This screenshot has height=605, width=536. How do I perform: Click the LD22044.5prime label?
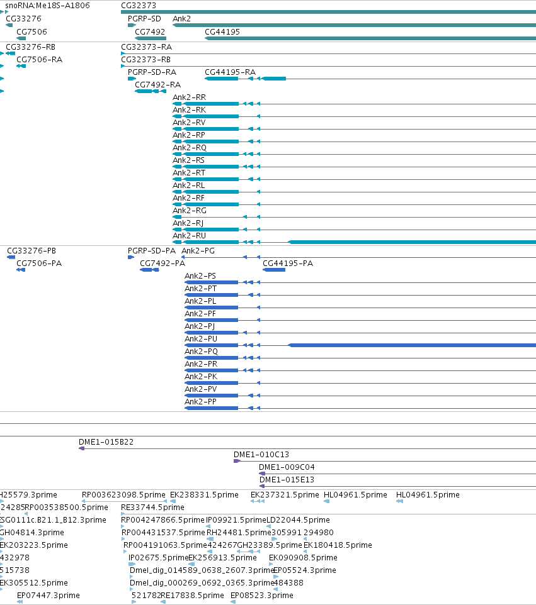click(298, 519)
